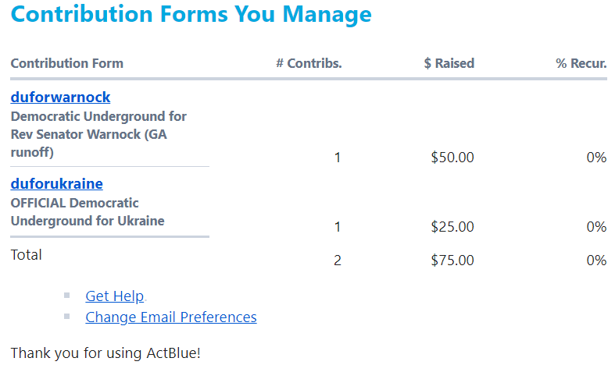Click the Thank you for using ActBlue text
The width and height of the screenshot is (608, 365).
[106, 353]
